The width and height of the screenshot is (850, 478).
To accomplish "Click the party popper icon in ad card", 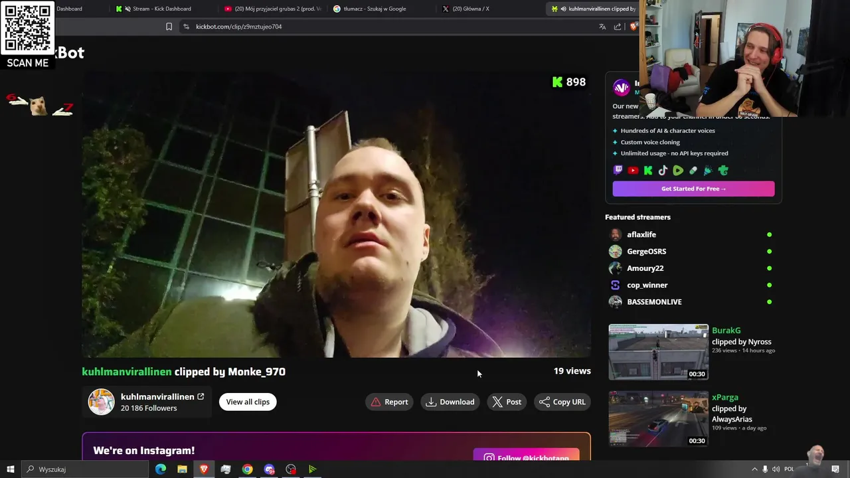I will tap(708, 171).
